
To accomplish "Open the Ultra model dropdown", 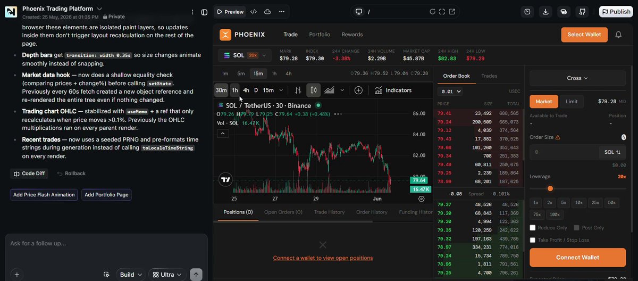I will [x=167, y=275].
